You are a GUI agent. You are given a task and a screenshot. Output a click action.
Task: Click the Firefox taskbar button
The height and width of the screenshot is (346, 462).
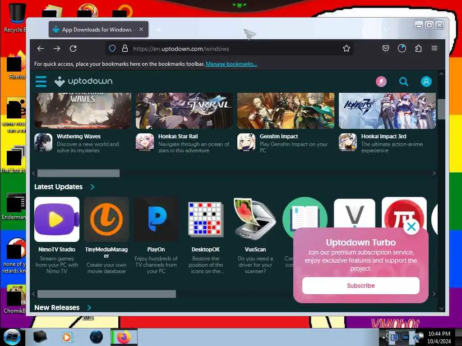tap(124, 337)
